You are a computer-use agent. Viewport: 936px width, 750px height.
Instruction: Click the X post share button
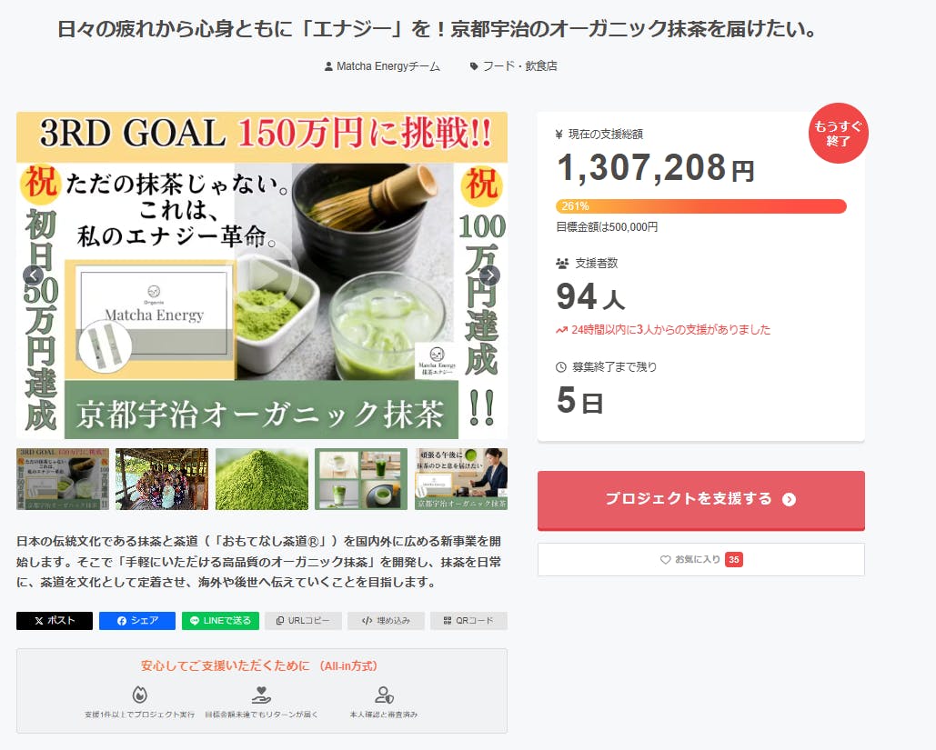pos(55,621)
